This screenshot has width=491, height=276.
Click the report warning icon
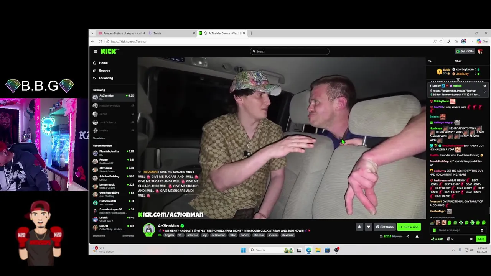coord(417,237)
